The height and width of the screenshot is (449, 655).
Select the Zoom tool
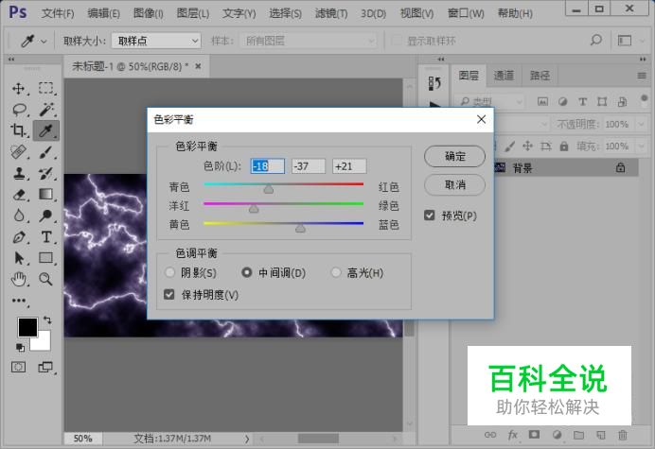click(x=46, y=279)
